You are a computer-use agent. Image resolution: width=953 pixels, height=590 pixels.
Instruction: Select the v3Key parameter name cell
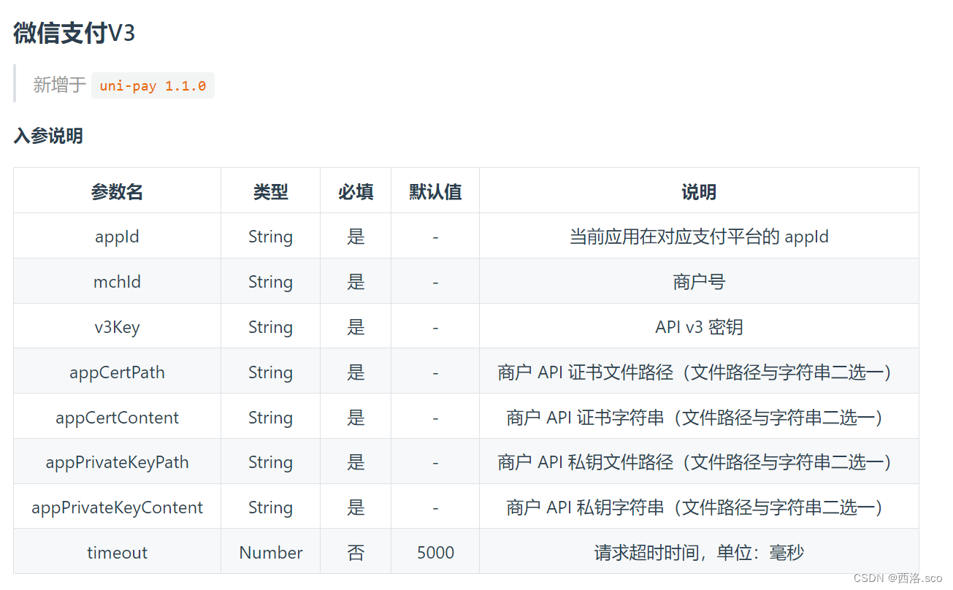click(117, 327)
